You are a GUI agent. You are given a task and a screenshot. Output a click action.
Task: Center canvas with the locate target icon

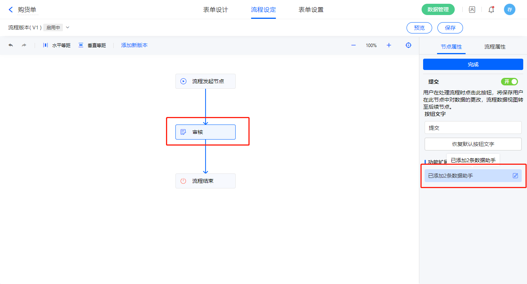coord(408,45)
